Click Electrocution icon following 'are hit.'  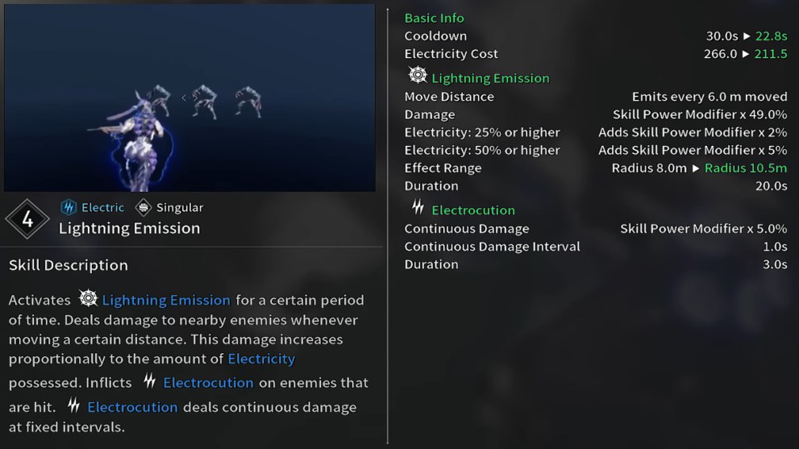(x=74, y=405)
